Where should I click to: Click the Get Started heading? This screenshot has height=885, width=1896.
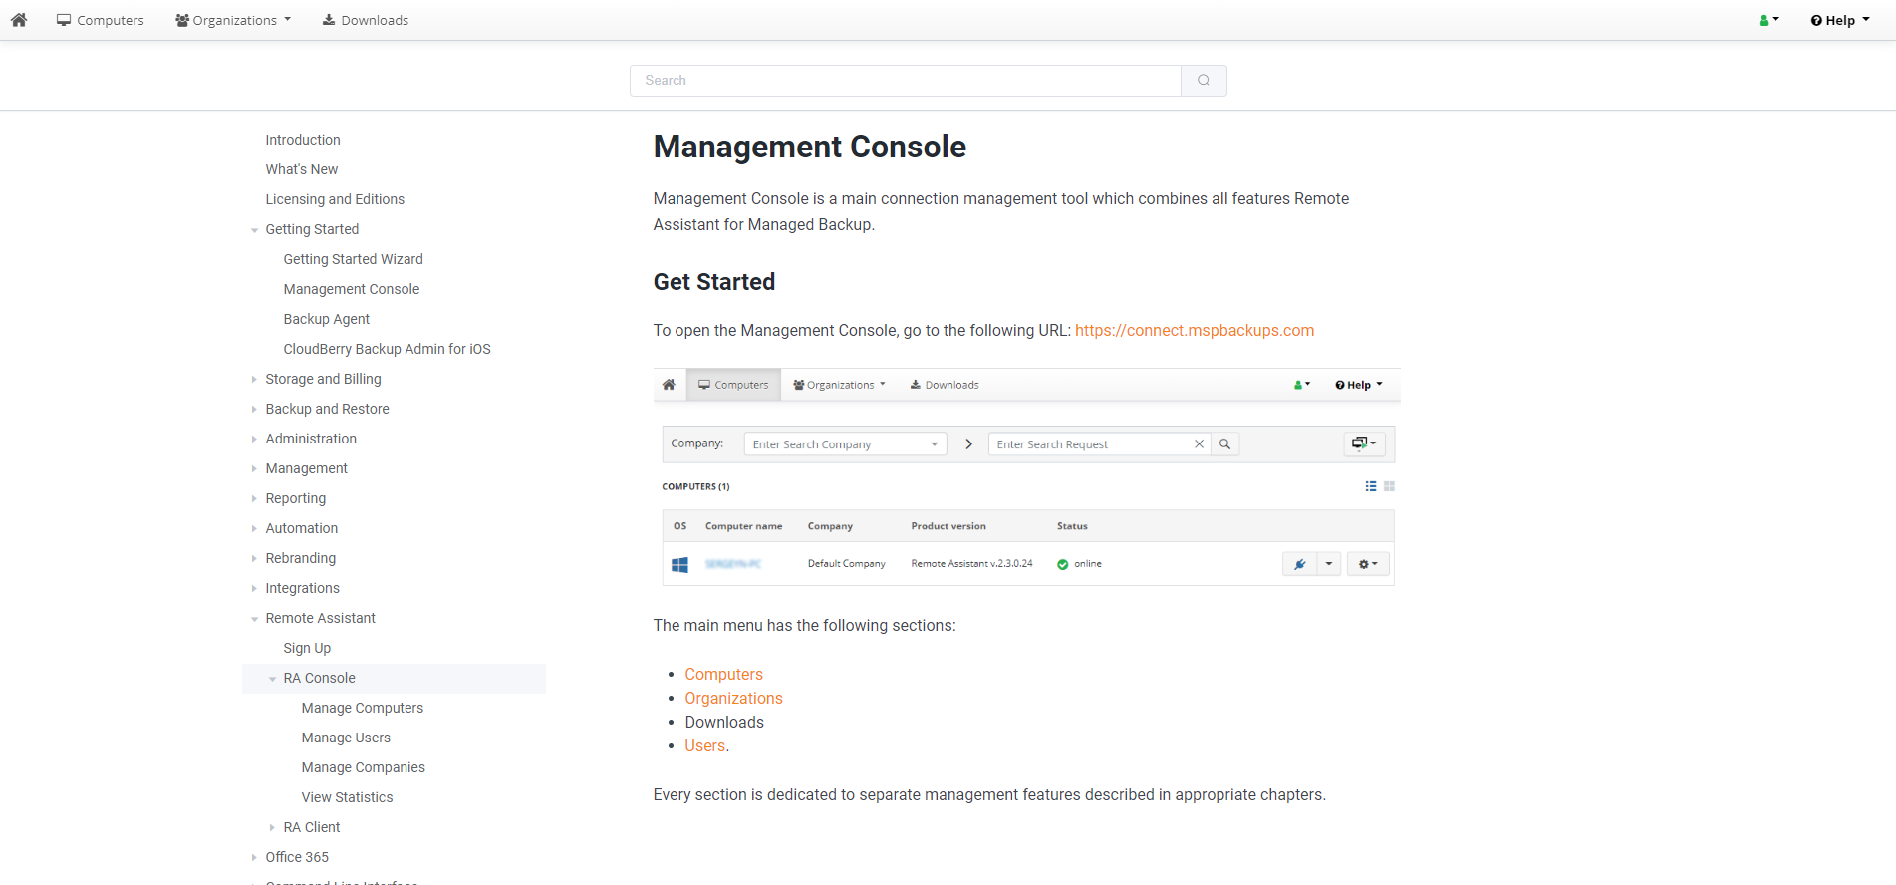coord(714,282)
